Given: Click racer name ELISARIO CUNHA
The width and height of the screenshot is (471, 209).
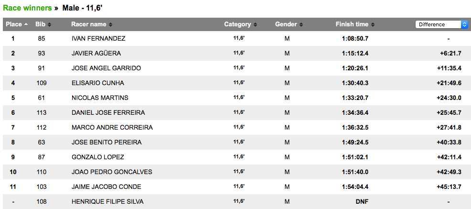Looking at the screenshot, I should click(x=98, y=83).
